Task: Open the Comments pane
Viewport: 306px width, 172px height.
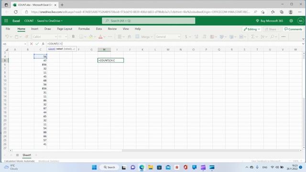Action: click(293, 29)
